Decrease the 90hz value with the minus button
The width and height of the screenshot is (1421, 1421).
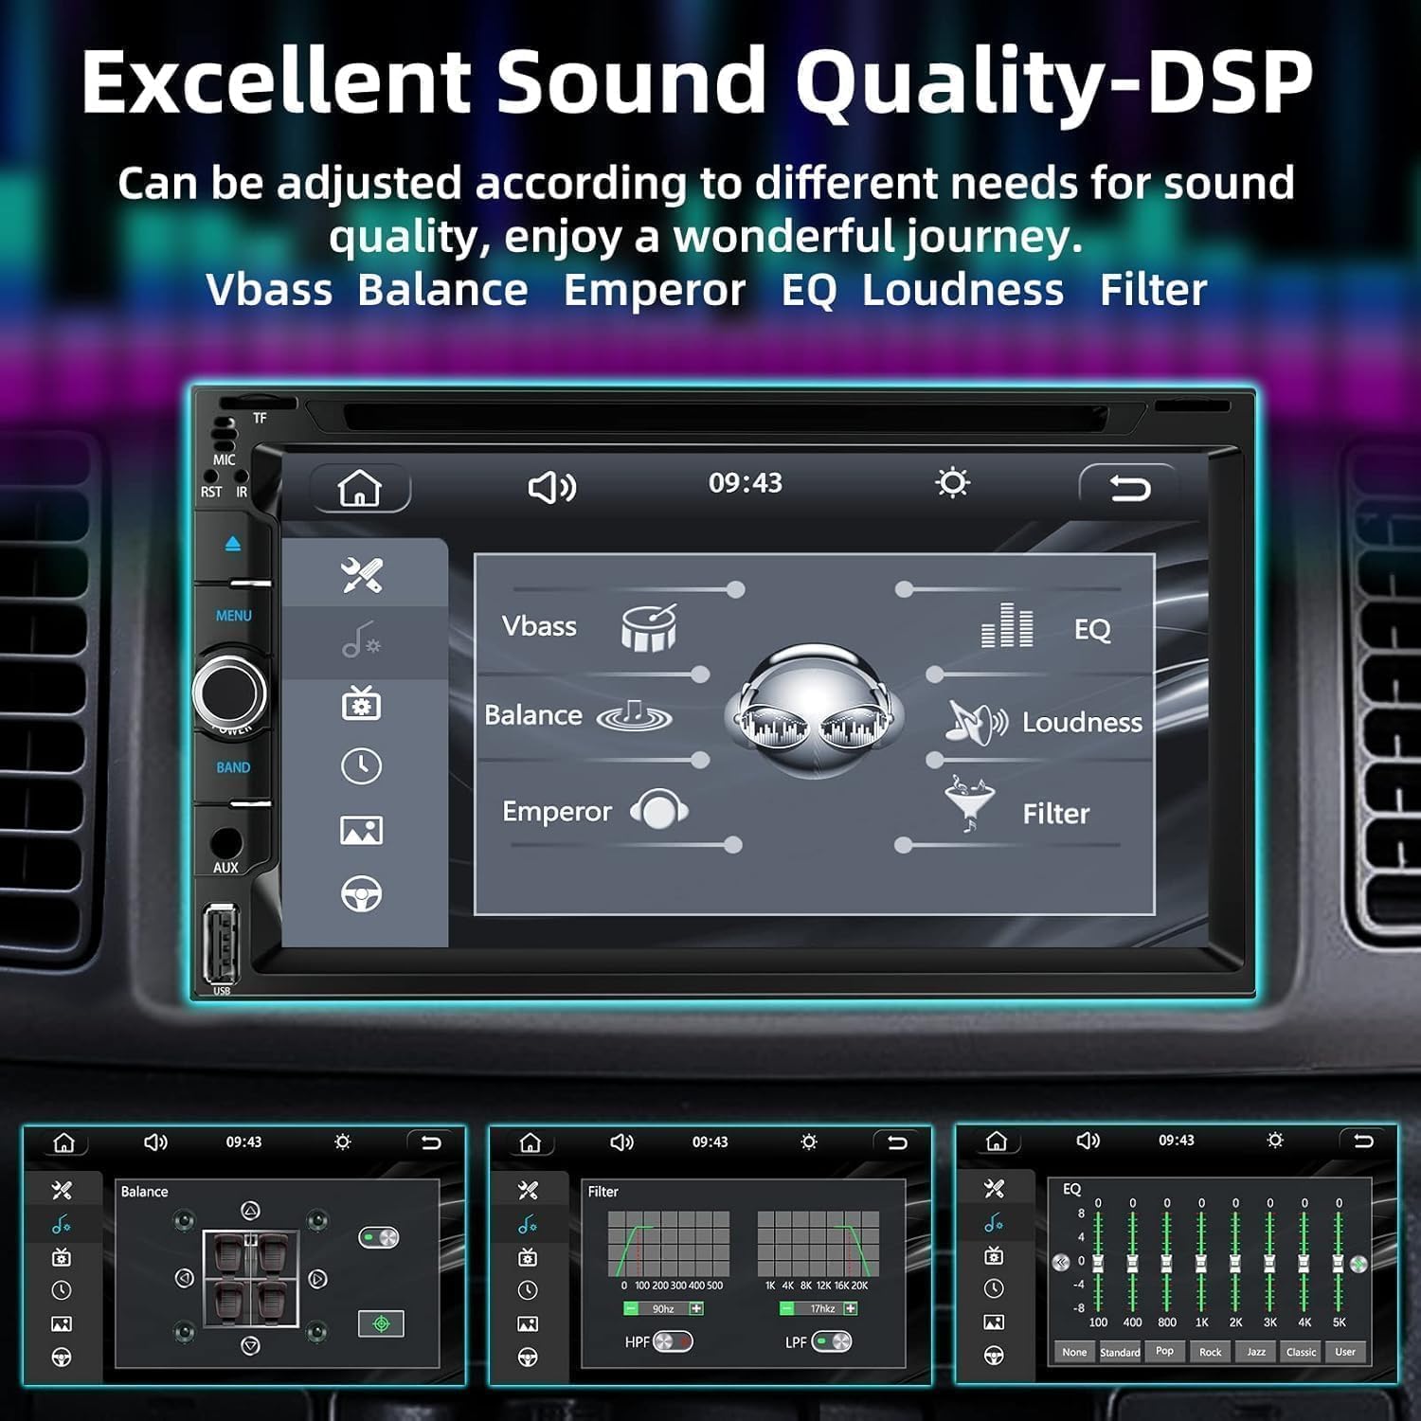coord(631,1308)
